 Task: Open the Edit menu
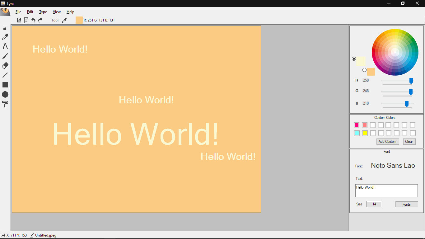(30, 12)
